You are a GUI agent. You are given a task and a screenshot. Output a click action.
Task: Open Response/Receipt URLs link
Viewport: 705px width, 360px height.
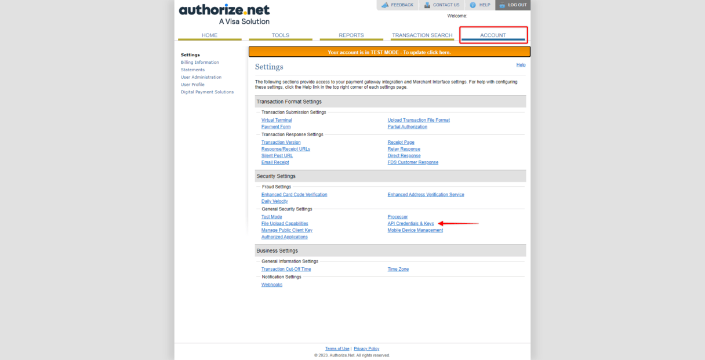pyautogui.click(x=286, y=149)
